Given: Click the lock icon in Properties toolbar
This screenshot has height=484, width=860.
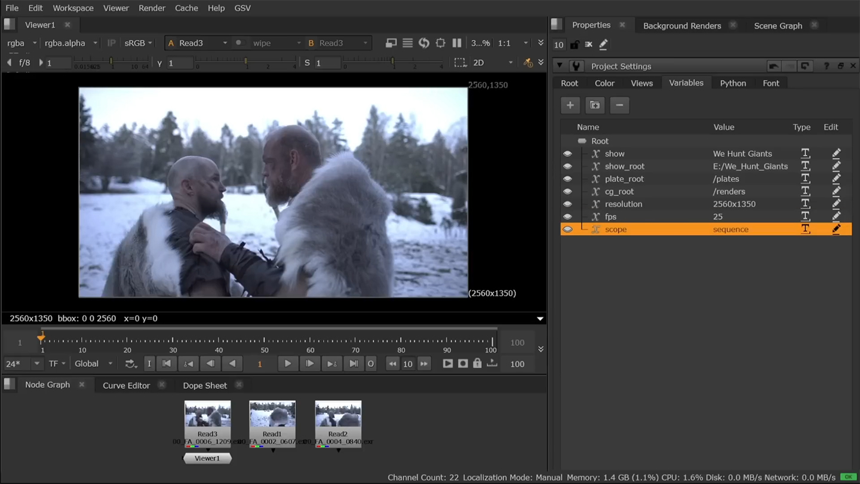Looking at the screenshot, I should click(x=575, y=44).
